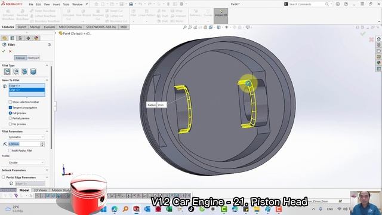Switch to the Evaluate ribbon tab

click(x=50, y=27)
